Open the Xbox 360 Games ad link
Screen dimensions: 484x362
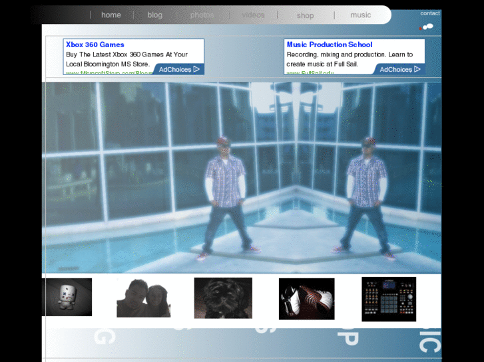pos(95,45)
